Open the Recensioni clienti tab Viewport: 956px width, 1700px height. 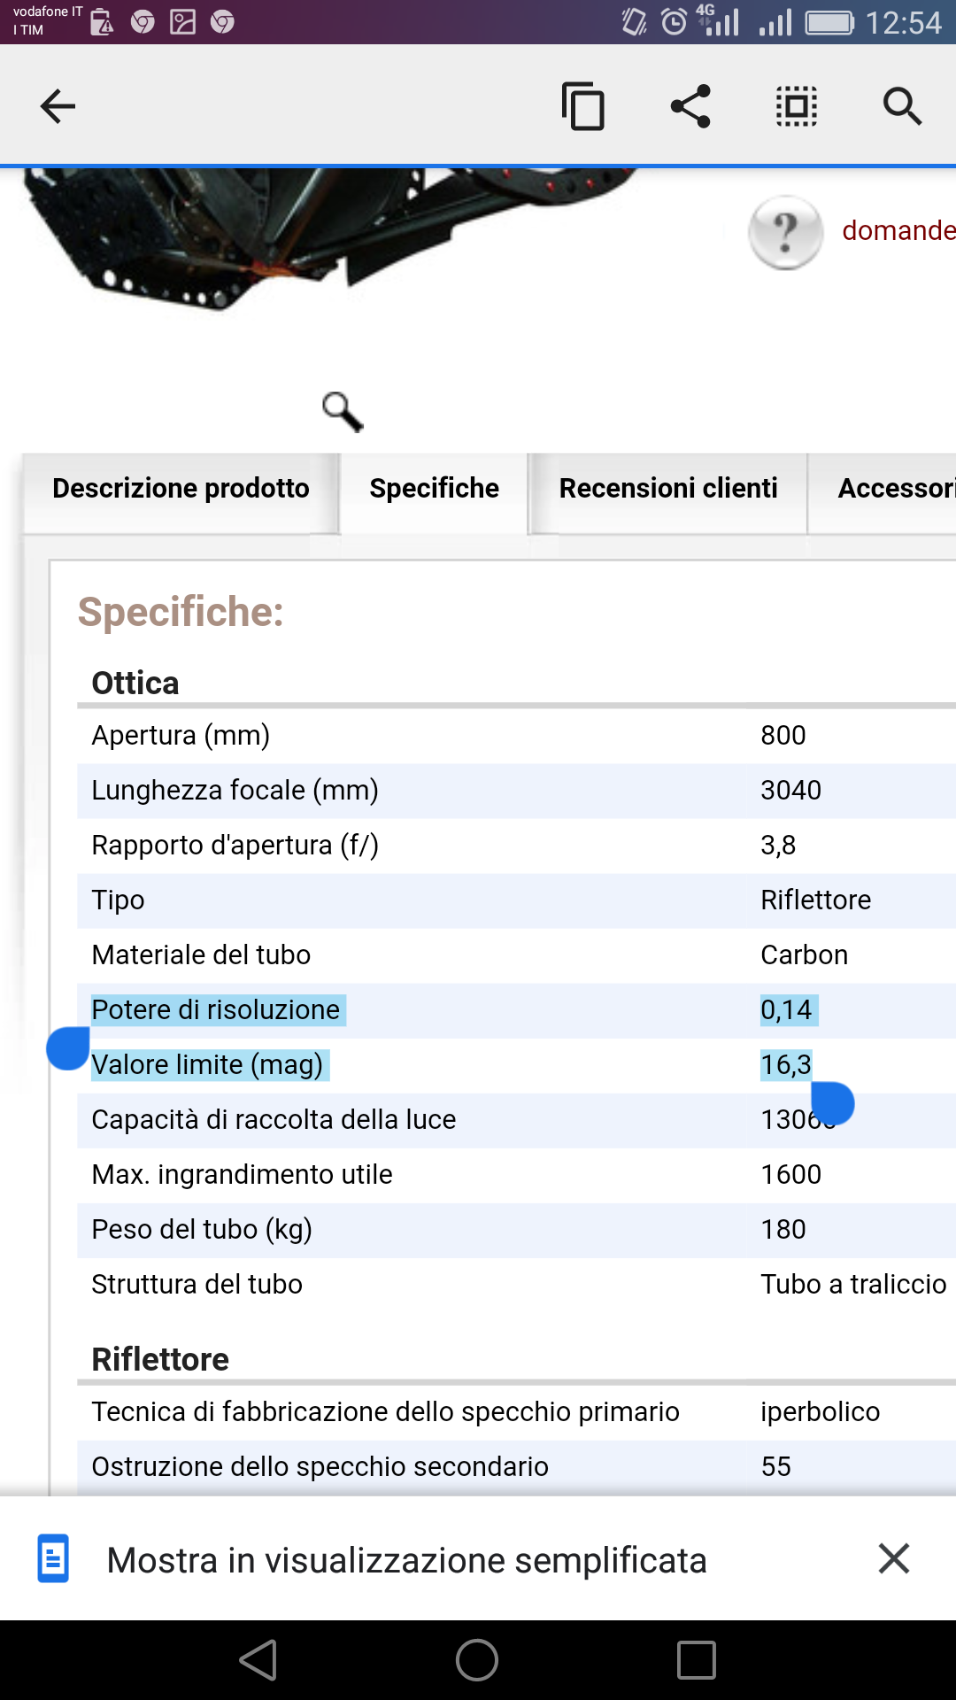pos(667,489)
